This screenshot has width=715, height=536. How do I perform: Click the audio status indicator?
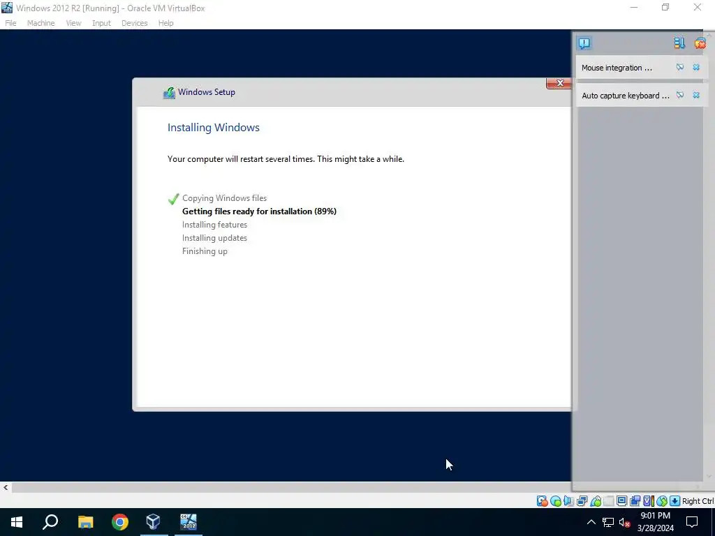point(568,501)
